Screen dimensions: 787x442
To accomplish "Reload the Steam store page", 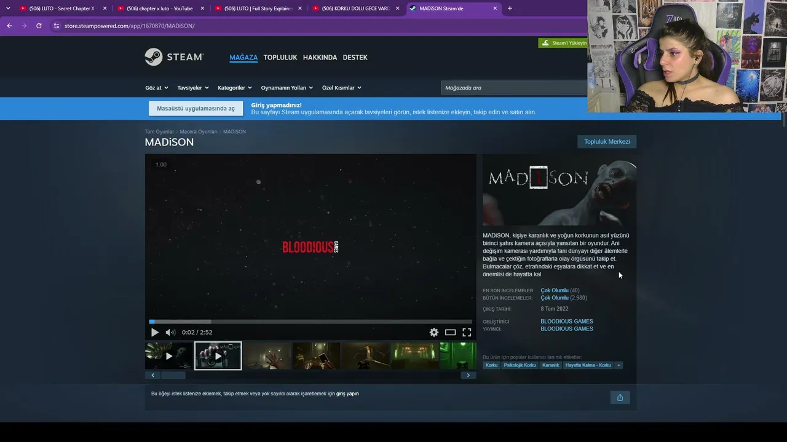I will (x=39, y=26).
